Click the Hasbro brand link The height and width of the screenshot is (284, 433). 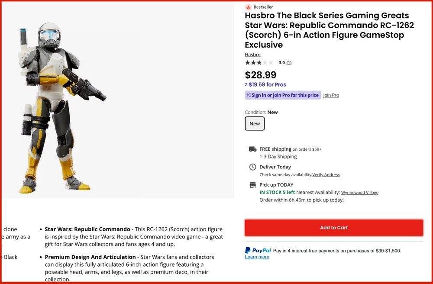point(252,55)
